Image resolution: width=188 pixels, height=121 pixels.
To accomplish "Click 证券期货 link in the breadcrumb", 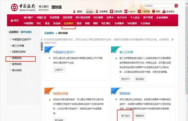I will coord(49,33).
